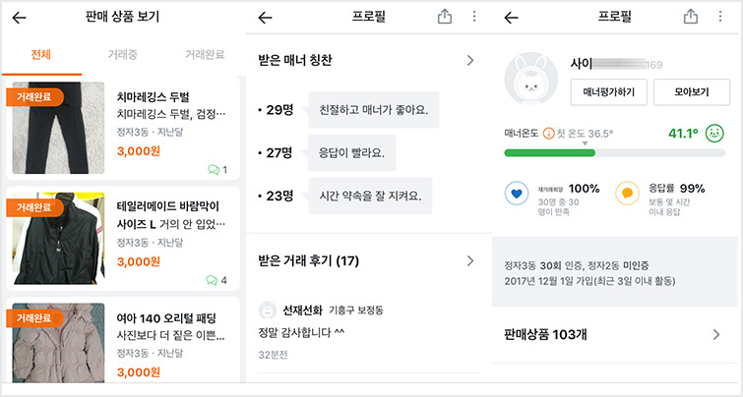The height and width of the screenshot is (397, 743).
Task: Open the 테일러메이드 바람막이 listing thumbnail
Action: [x=58, y=239]
